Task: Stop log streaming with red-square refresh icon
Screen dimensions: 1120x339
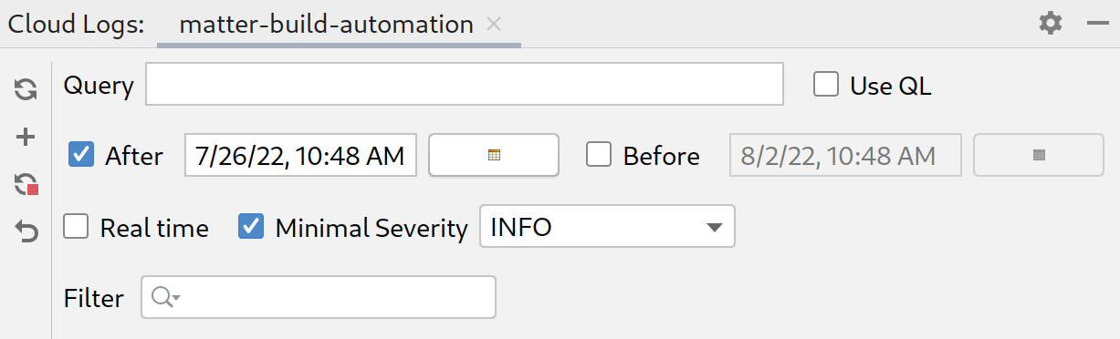Action: pos(26,185)
